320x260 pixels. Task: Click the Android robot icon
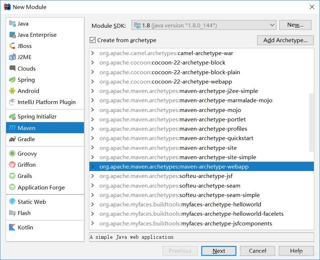click(x=12, y=91)
